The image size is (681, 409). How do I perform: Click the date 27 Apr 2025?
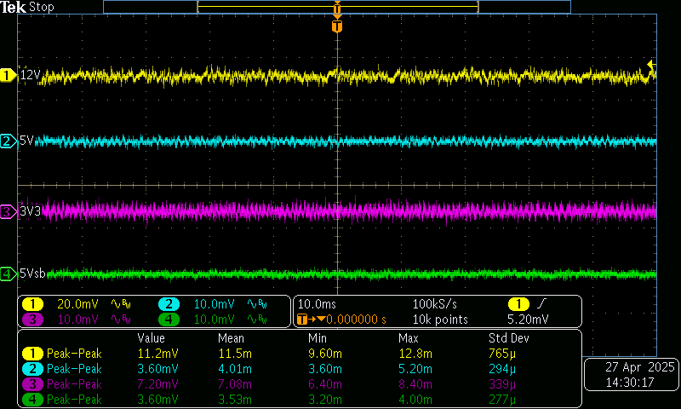[640, 367]
